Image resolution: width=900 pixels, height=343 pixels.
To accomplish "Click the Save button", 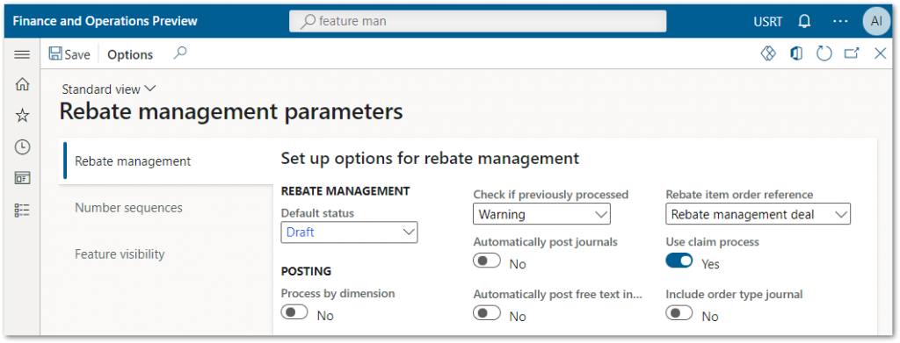I will [x=70, y=54].
